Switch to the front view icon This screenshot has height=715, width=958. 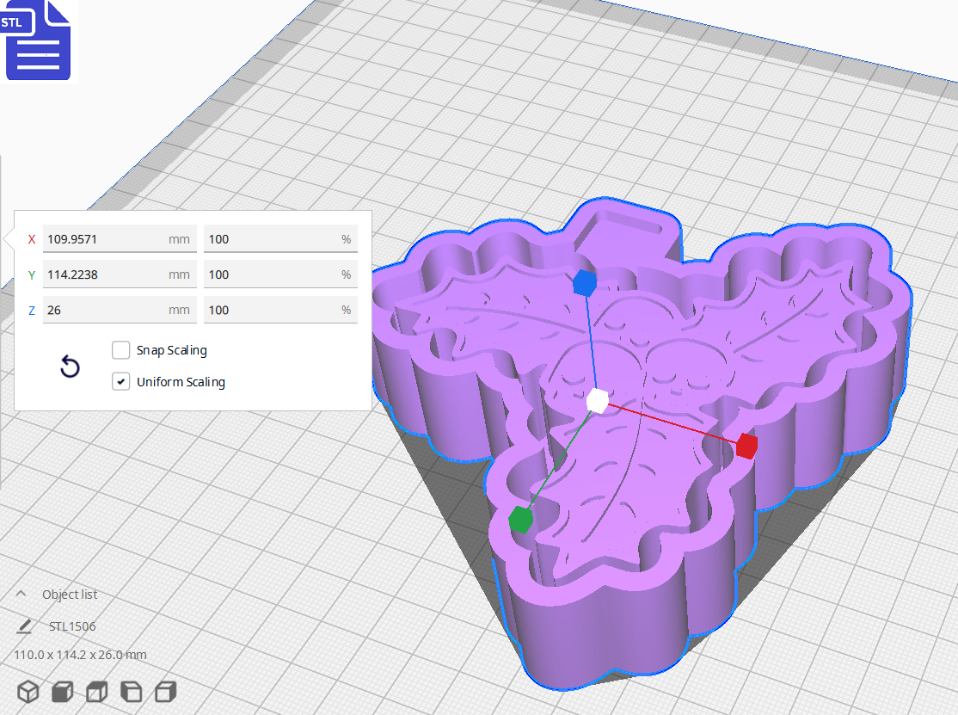[62, 691]
